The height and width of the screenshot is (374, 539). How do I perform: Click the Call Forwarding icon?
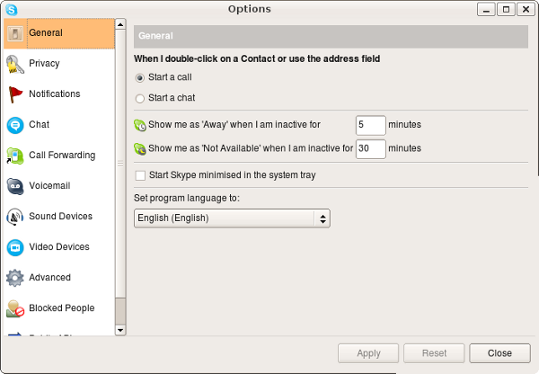pyautogui.click(x=14, y=156)
